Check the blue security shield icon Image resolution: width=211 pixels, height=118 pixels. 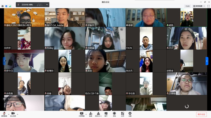[6, 6]
